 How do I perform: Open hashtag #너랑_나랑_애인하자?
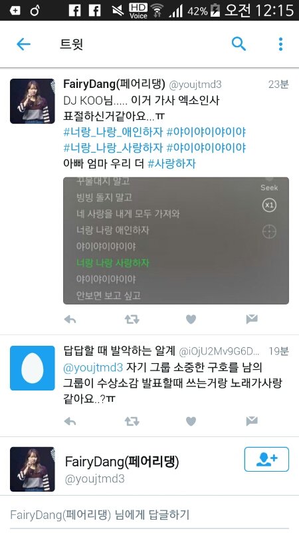click(113, 132)
